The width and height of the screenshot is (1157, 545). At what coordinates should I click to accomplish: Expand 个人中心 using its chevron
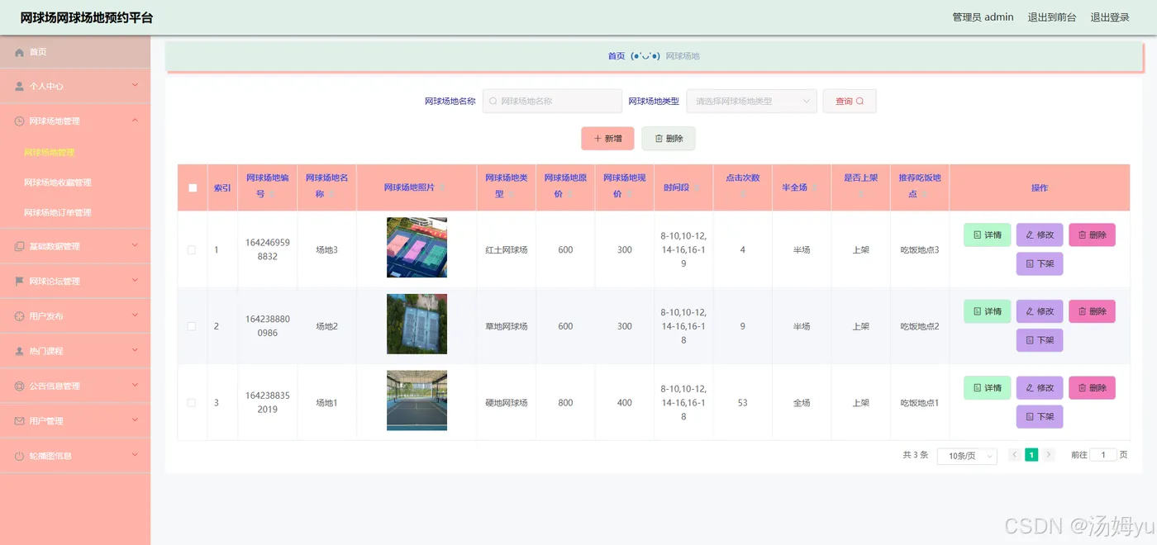coord(135,85)
